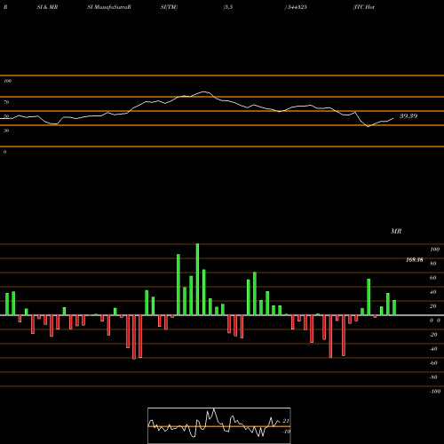
Task: Click the 'SI(TM)' header text
Action: (x=169, y=7)
